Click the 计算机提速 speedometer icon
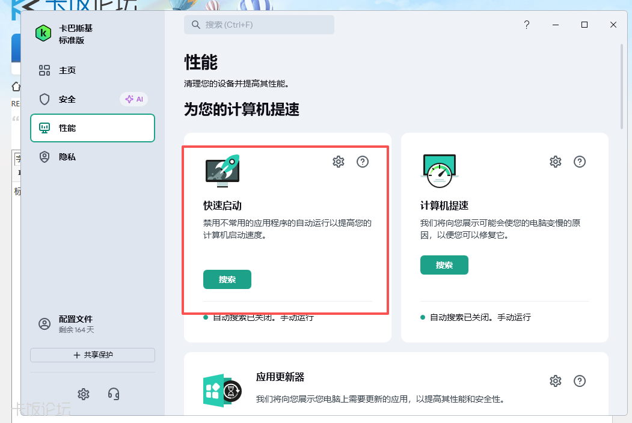This screenshot has height=423, width=632. (x=440, y=171)
